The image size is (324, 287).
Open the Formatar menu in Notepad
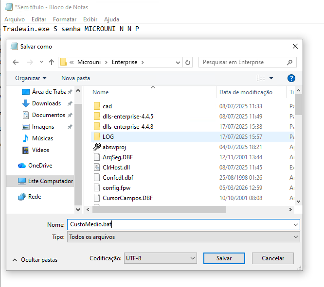point(65,19)
